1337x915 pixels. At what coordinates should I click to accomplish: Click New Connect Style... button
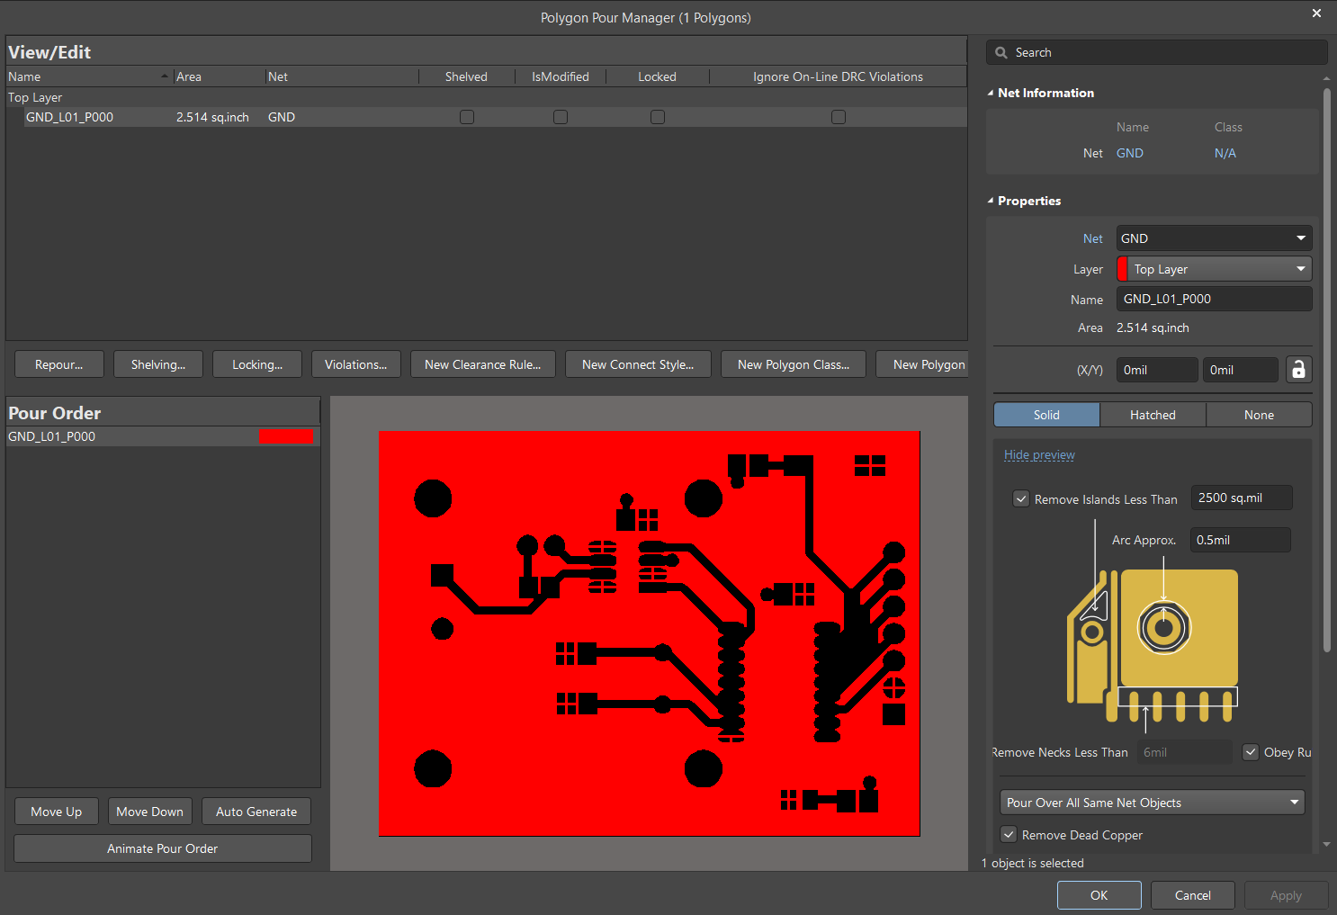point(638,364)
